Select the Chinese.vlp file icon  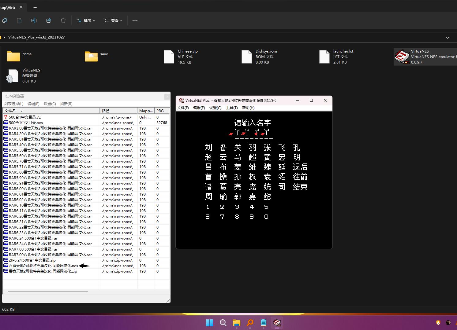click(x=169, y=57)
